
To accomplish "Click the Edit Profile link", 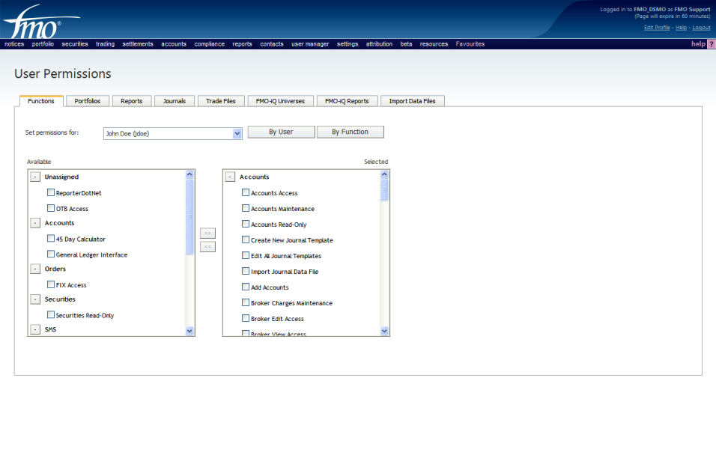I will click(657, 28).
